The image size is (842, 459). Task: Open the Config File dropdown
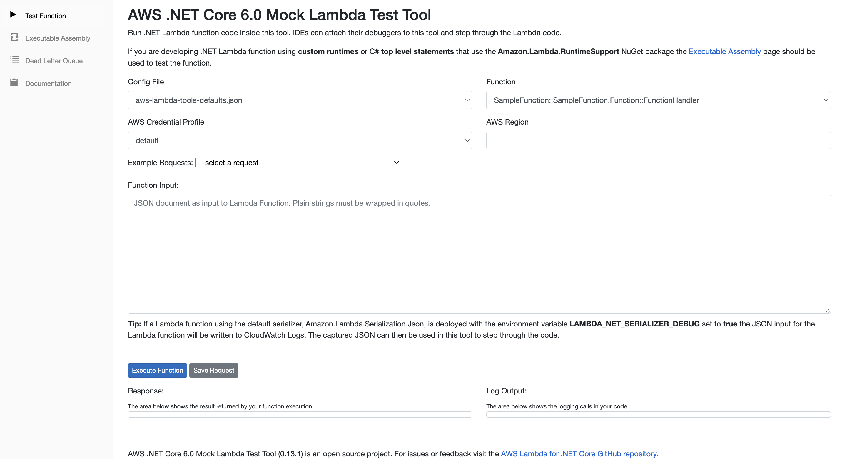coord(299,100)
